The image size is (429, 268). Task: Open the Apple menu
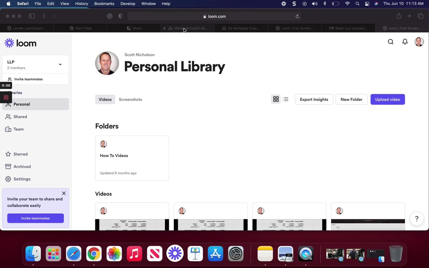click(9, 4)
